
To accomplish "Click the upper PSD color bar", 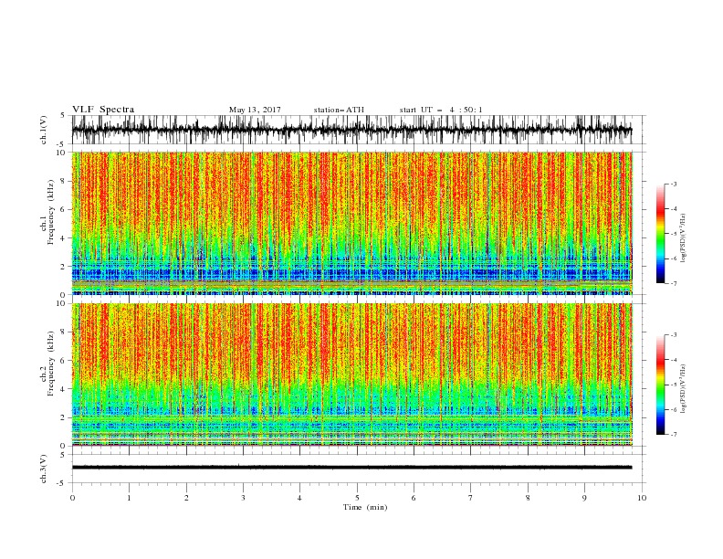I will point(660,234).
